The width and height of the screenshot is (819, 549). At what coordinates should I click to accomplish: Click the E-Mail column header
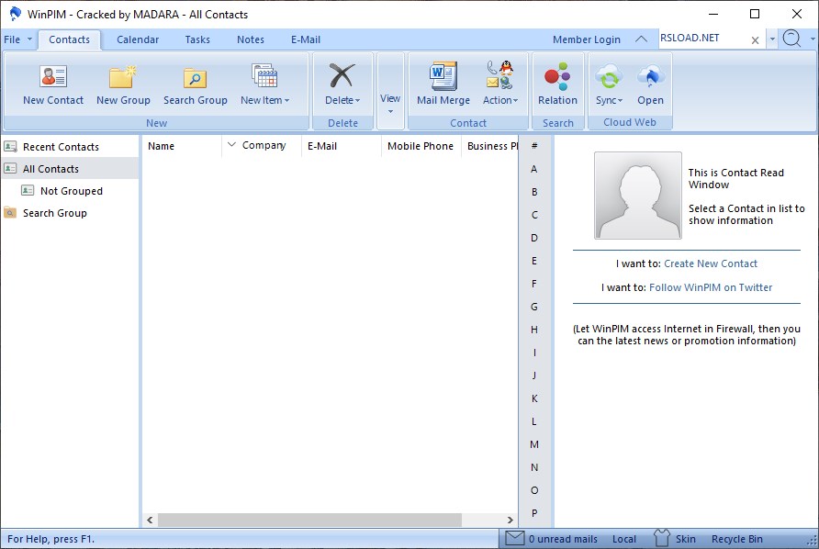(x=342, y=146)
